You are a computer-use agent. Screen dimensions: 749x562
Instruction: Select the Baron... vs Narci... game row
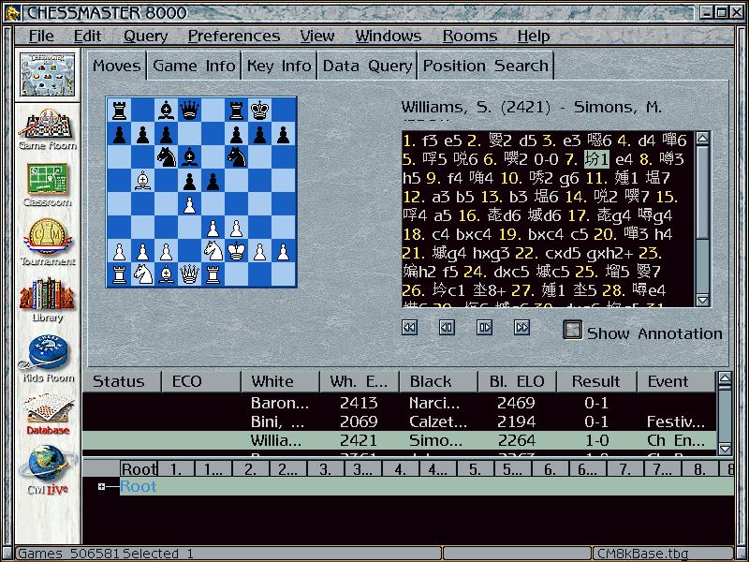click(400, 403)
